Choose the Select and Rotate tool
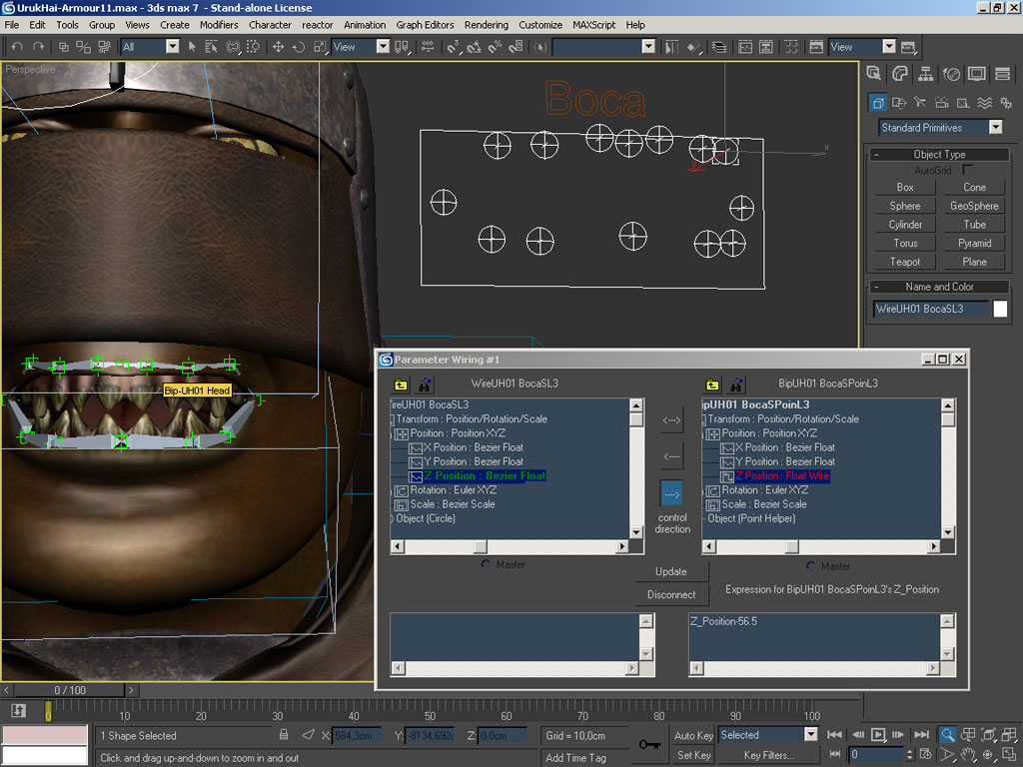 click(x=298, y=47)
